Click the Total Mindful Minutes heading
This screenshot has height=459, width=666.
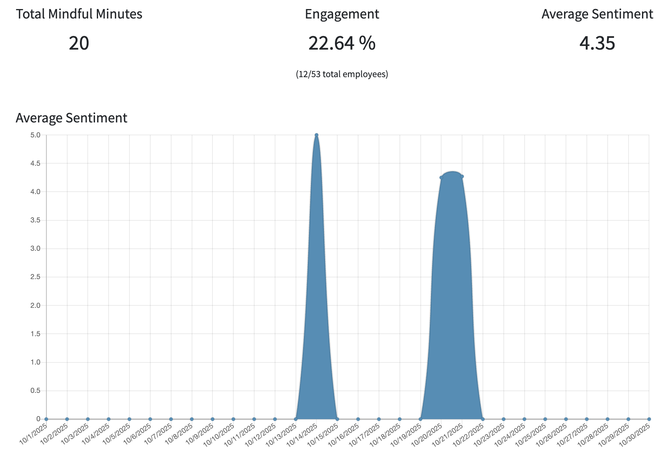tap(79, 14)
